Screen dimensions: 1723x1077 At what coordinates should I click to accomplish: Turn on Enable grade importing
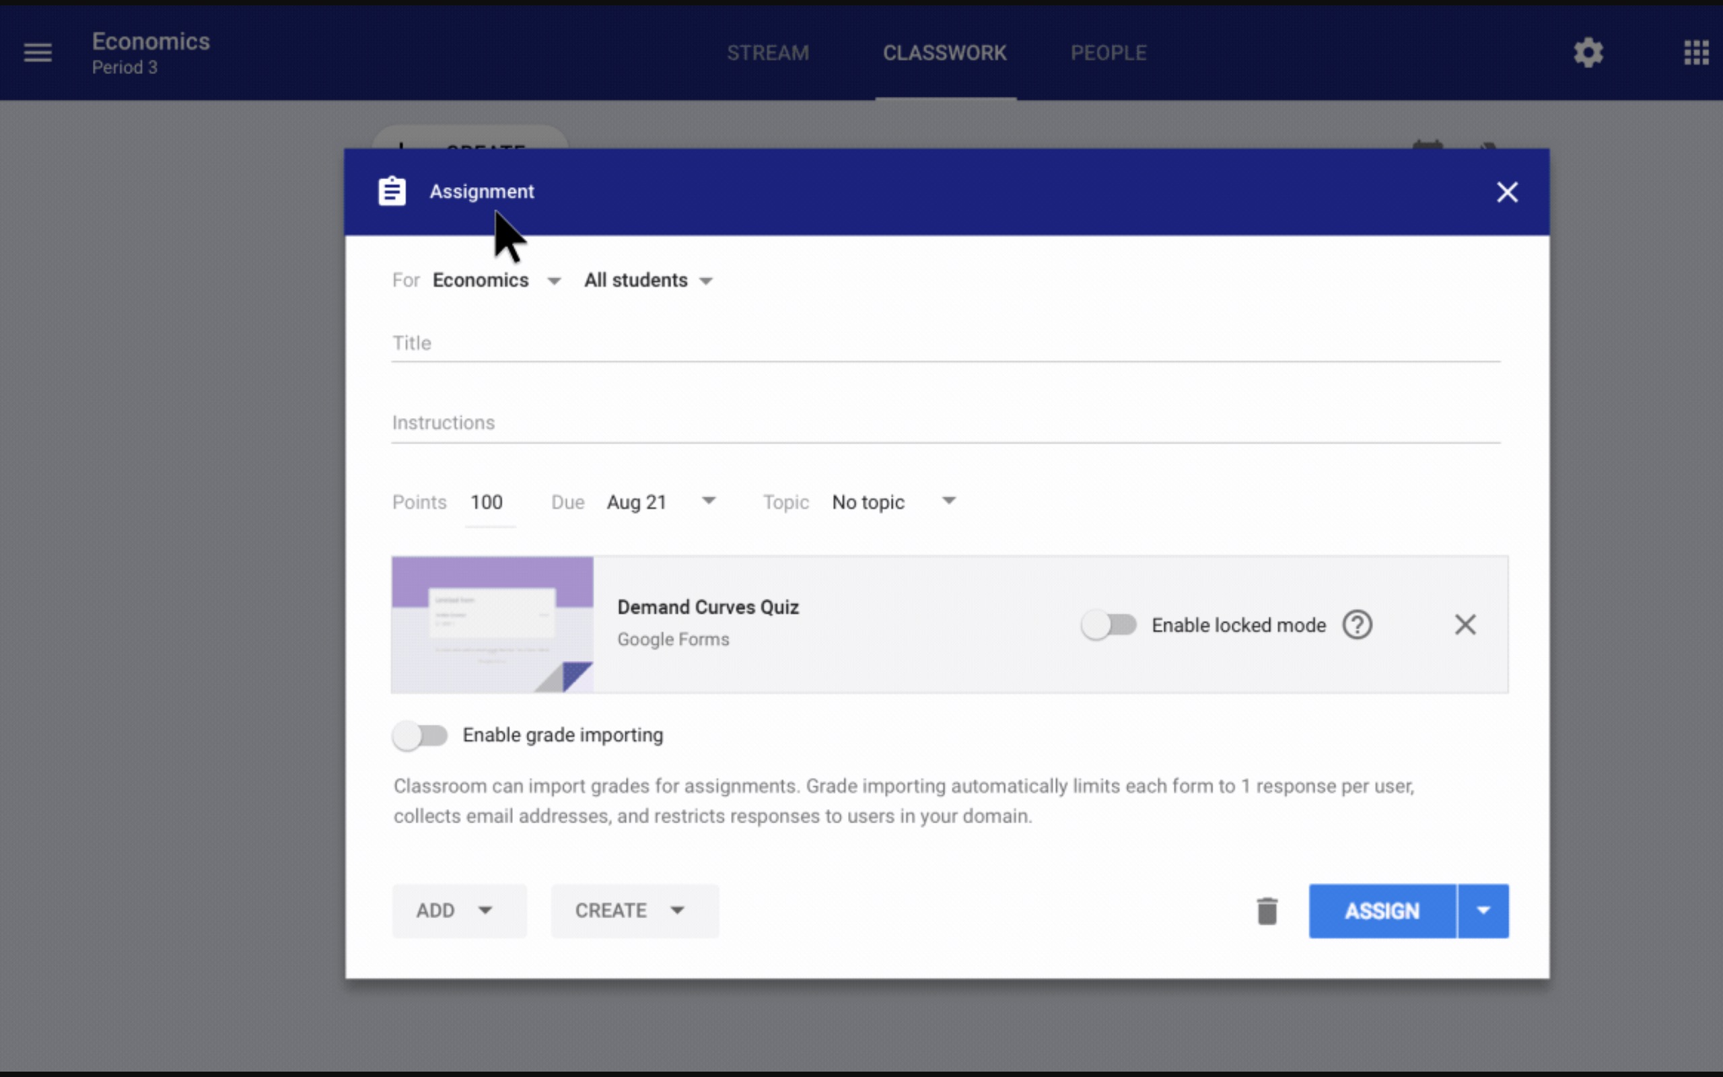[x=420, y=735]
